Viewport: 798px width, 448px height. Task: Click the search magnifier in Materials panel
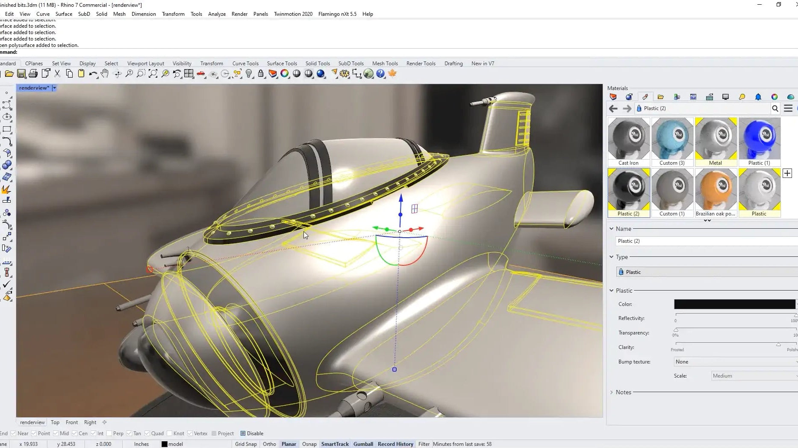(775, 108)
